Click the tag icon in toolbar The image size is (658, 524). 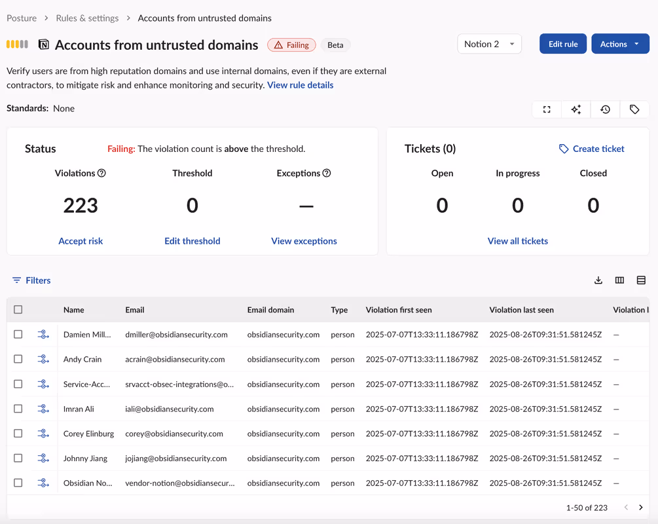pos(634,109)
